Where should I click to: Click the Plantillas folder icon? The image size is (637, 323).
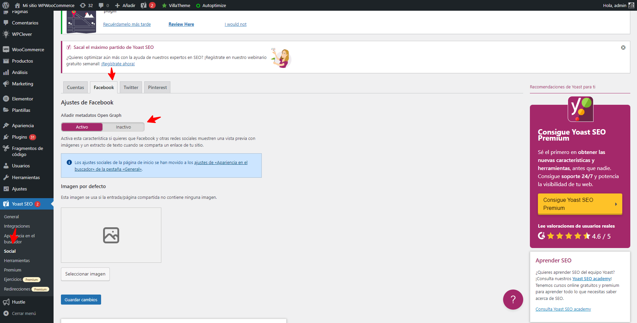[x=6, y=110]
